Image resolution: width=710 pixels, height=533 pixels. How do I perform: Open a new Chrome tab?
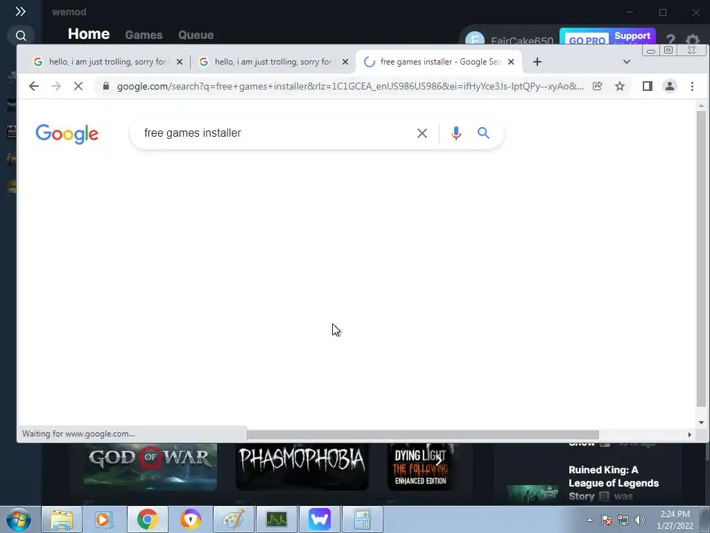537,62
